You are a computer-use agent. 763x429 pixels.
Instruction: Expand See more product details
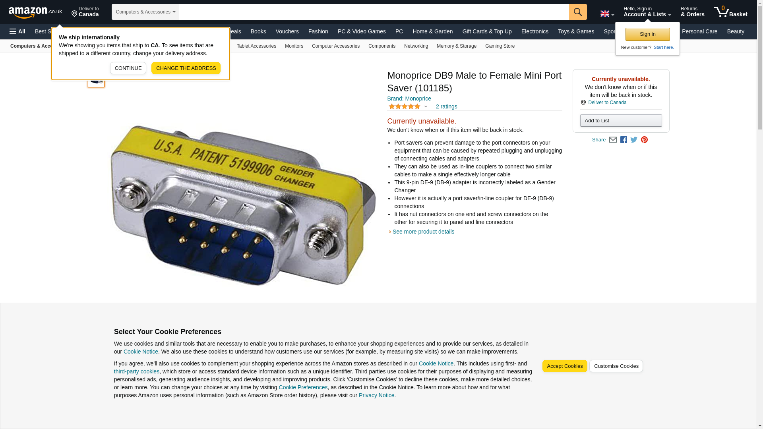[x=423, y=232]
